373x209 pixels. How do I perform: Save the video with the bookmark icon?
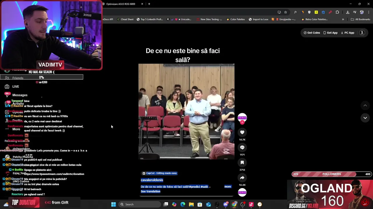pos(242,163)
